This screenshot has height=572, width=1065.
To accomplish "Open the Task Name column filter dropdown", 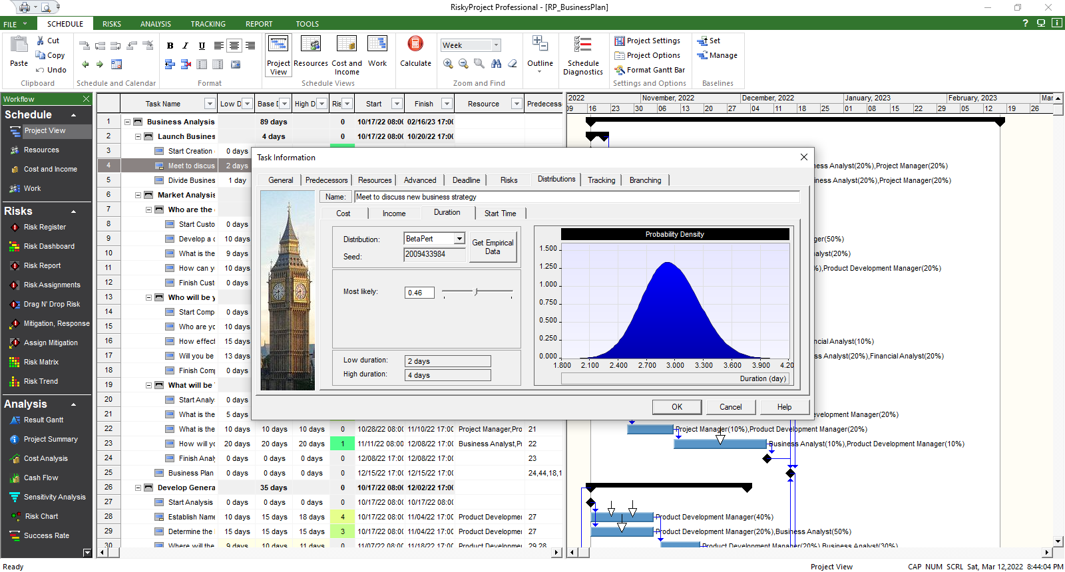I will pos(210,104).
